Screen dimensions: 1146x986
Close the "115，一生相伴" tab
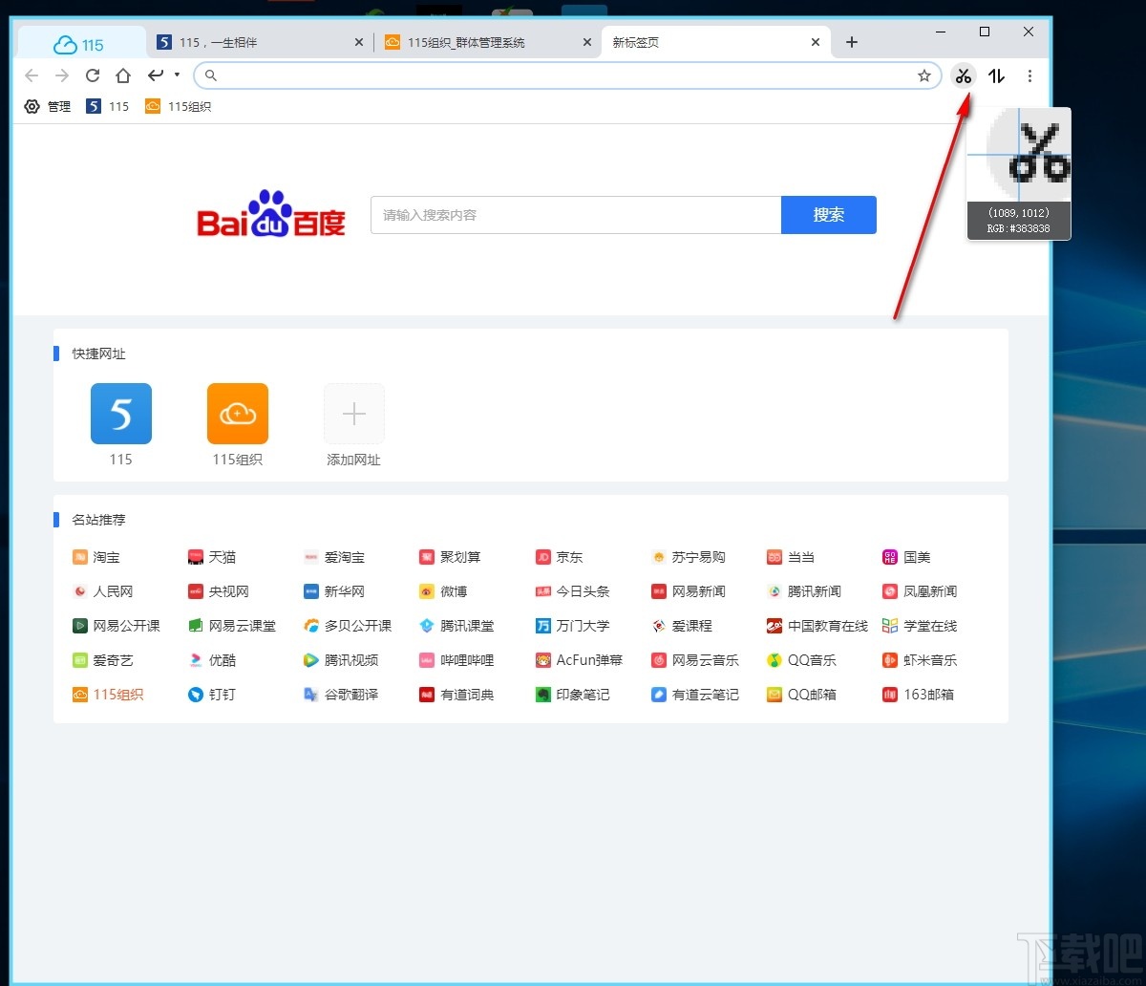[x=359, y=42]
